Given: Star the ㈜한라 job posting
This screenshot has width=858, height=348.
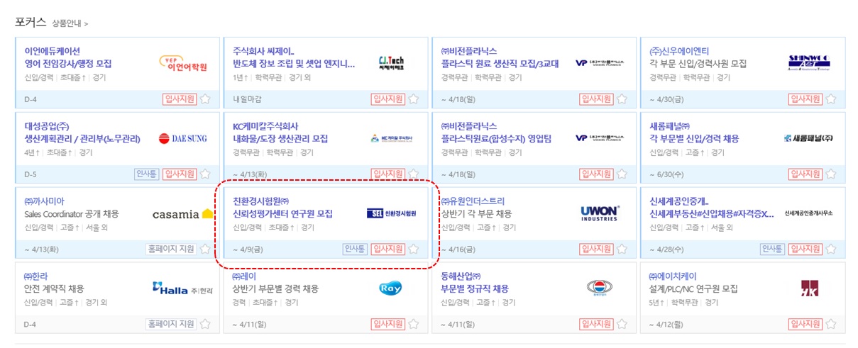Looking at the screenshot, I should click(205, 325).
